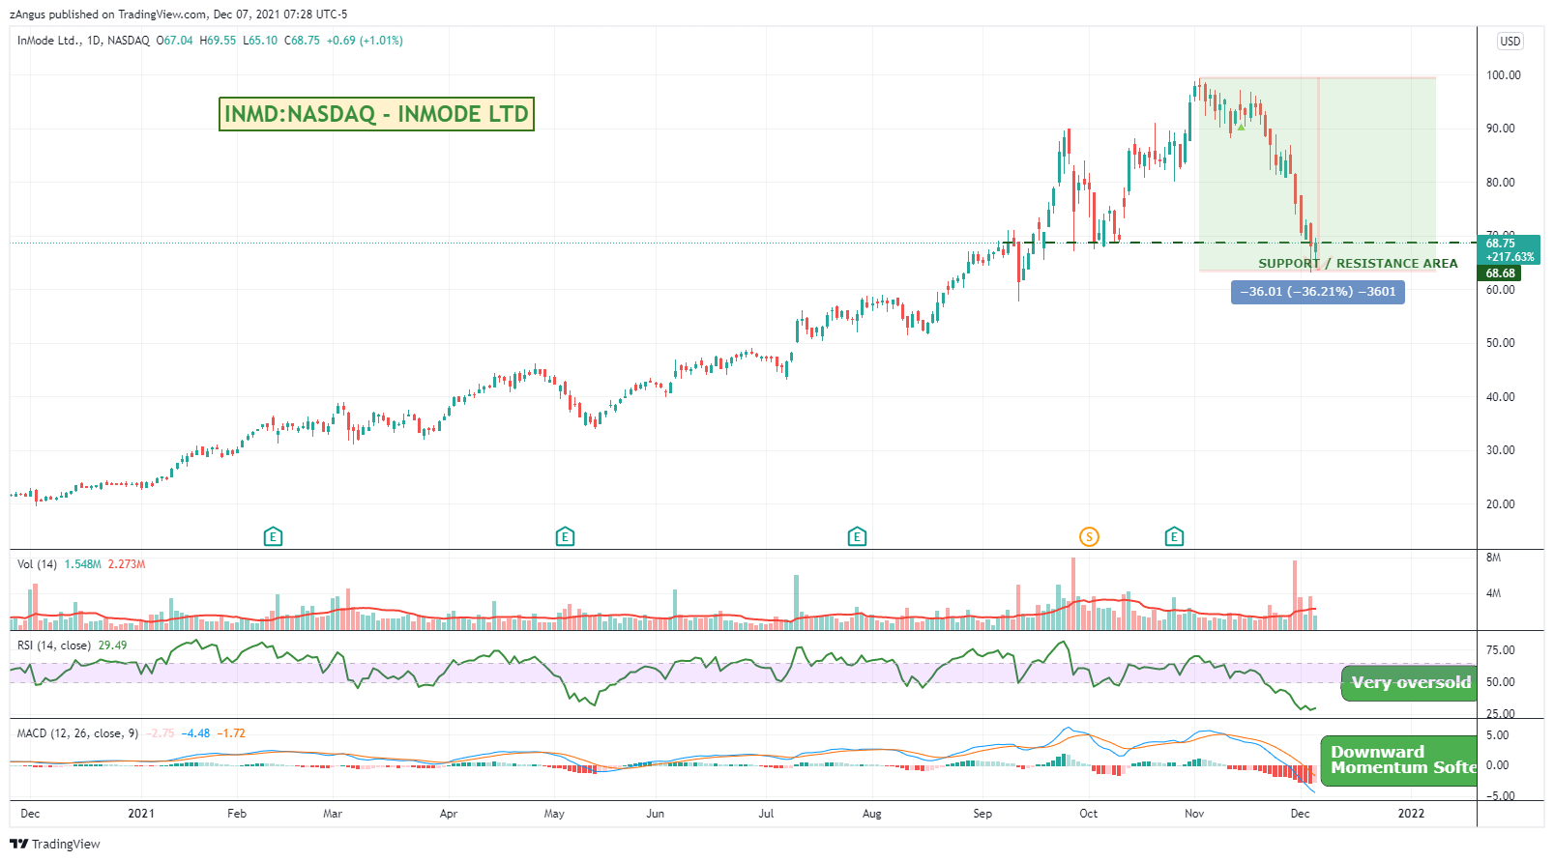1554x861 pixels.
Task: Open the USD currency selector
Action: (1510, 42)
